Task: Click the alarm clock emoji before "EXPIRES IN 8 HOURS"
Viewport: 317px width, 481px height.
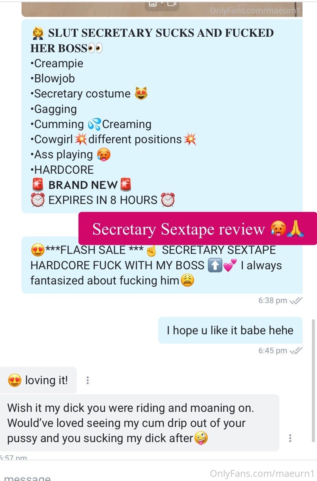Action: tap(38, 200)
